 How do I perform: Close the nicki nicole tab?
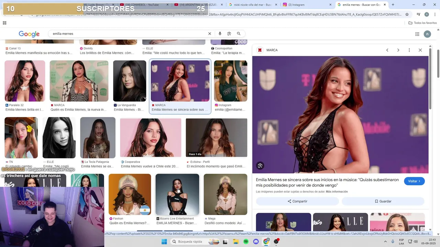277,5
